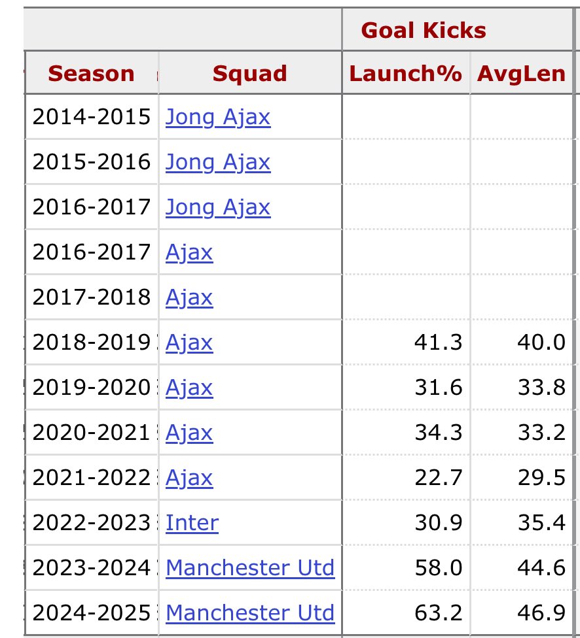Sort table by Season column header
Screen dimensions: 580x638
coord(91,74)
